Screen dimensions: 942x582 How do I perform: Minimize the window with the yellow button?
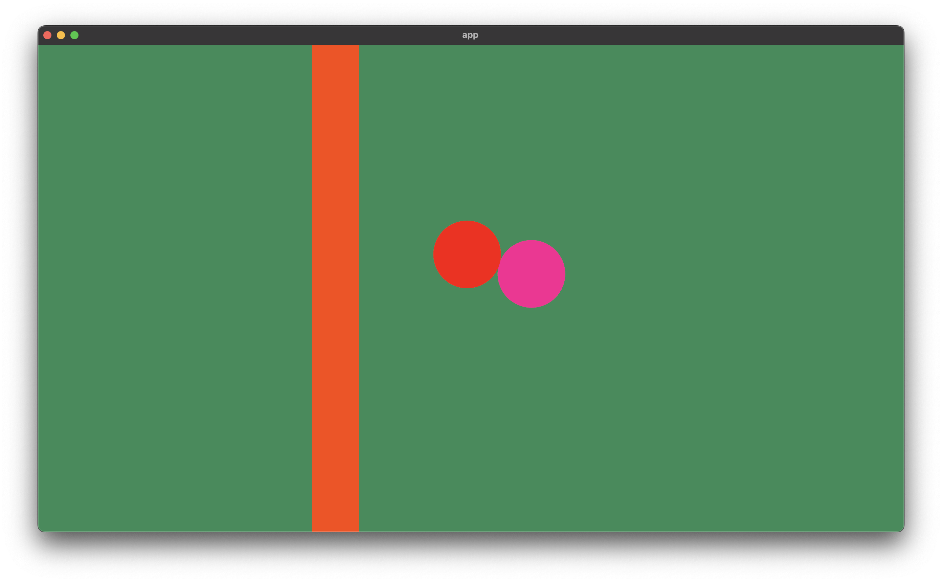[61, 36]
